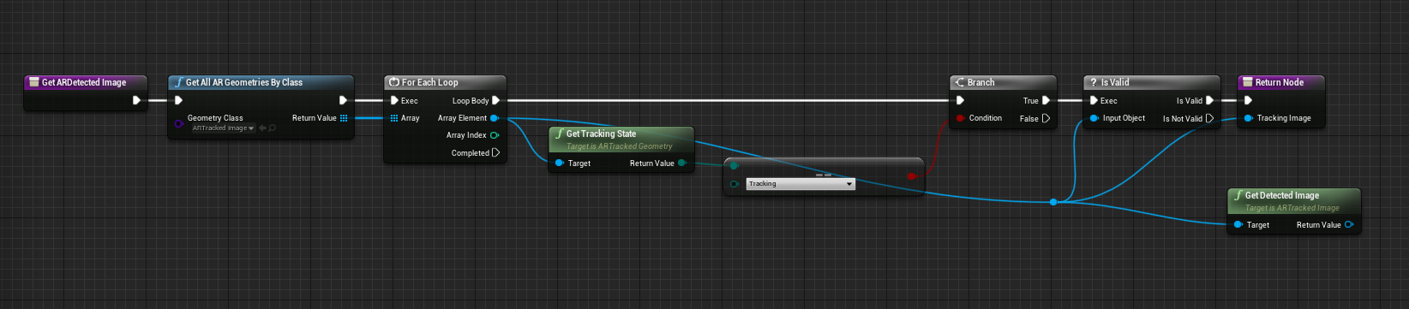Click exec input pin of Get All AR Geometries node
The image size is (1409, 309).
point(178,100)
